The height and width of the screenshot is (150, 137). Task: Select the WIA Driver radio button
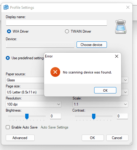click(9, 31)
